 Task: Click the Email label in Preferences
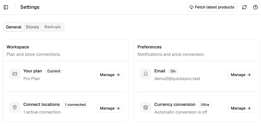pos(160,71)
